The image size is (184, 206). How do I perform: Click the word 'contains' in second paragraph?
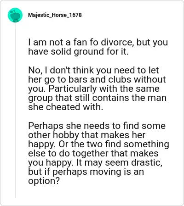tap(110, 98)
